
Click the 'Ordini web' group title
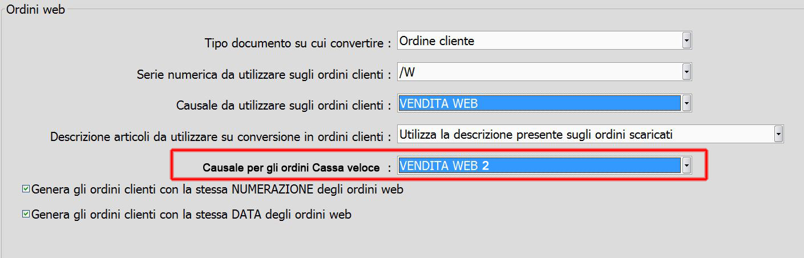[35, 10]
